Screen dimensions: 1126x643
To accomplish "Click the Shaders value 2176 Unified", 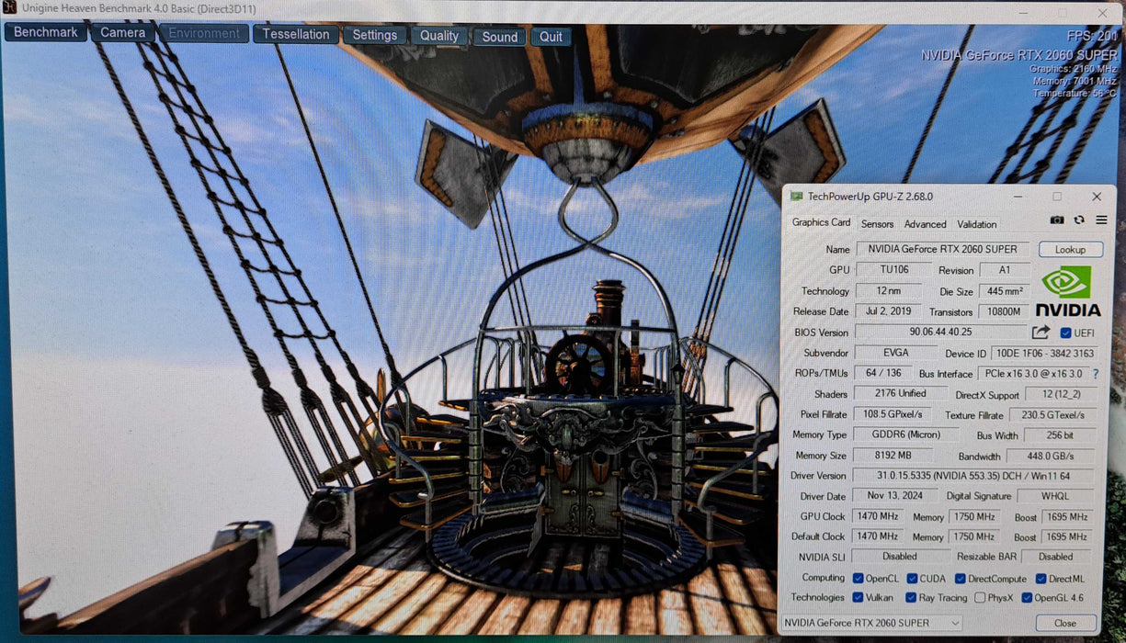I will 900,393.
